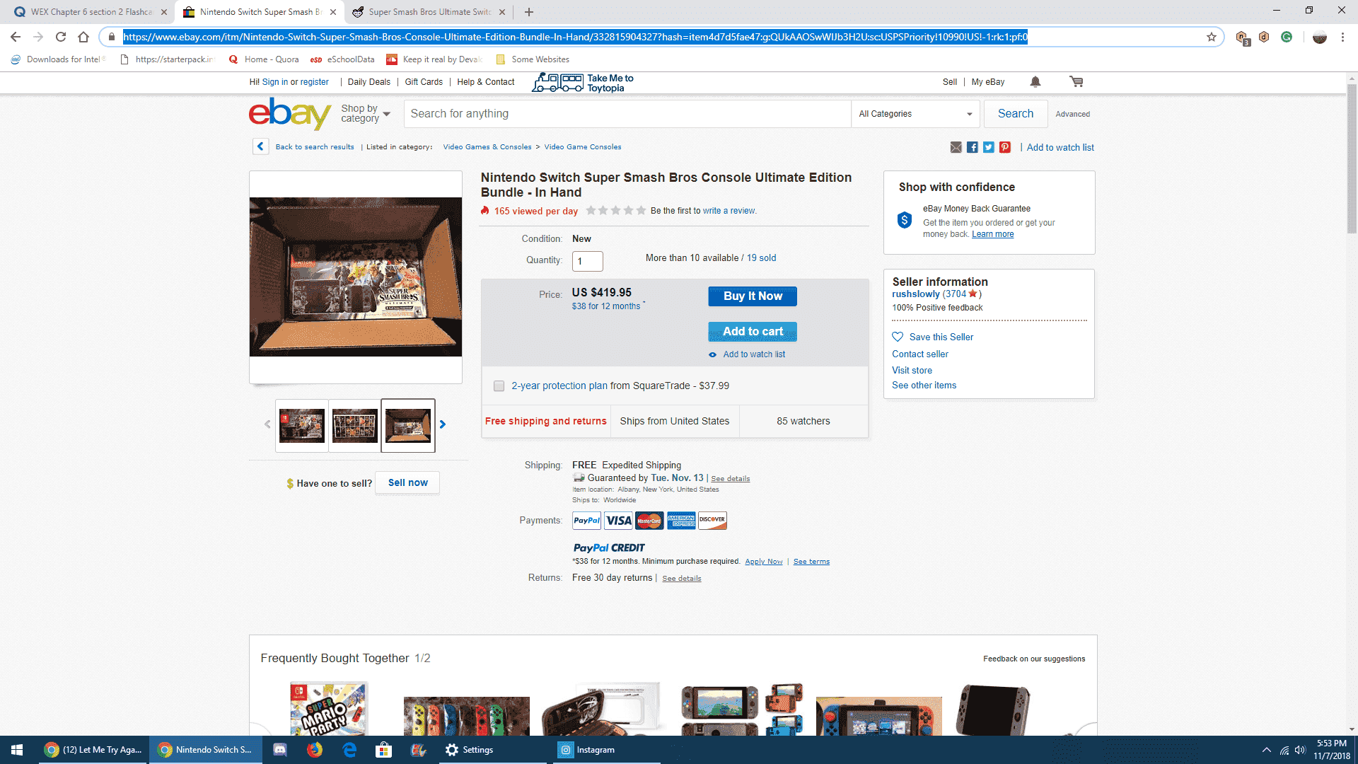Click the back arrow to search results
The width and height of the screenshot is (1358, 764).
click(x=260, y=146)
